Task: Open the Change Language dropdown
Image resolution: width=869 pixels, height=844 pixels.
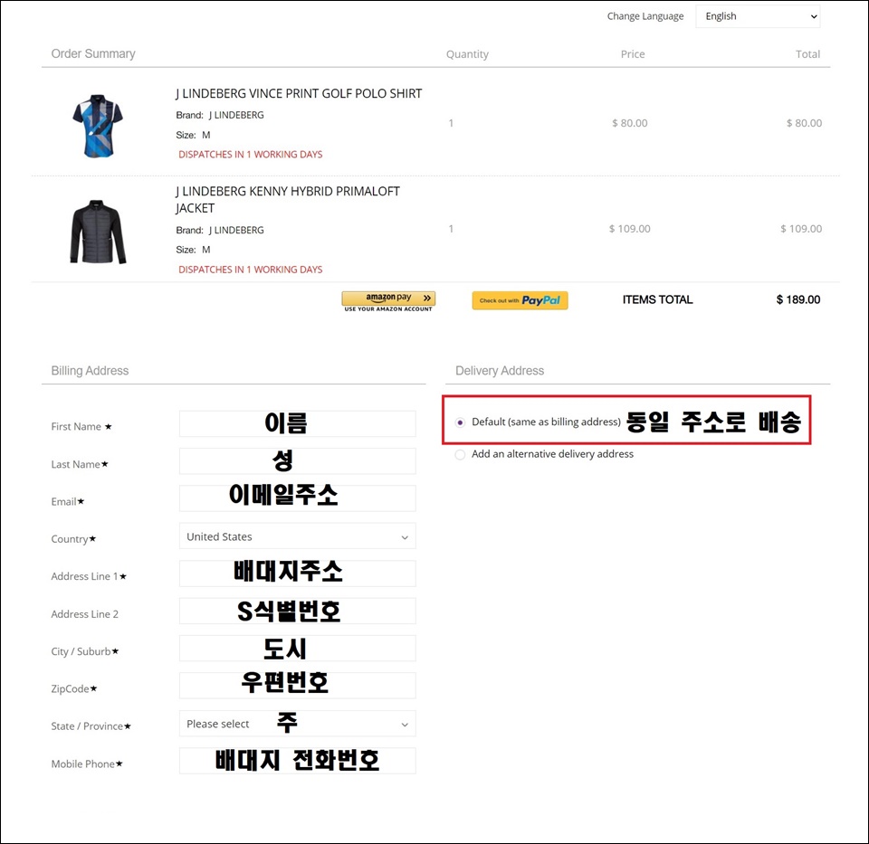Action: pos(758,16)
